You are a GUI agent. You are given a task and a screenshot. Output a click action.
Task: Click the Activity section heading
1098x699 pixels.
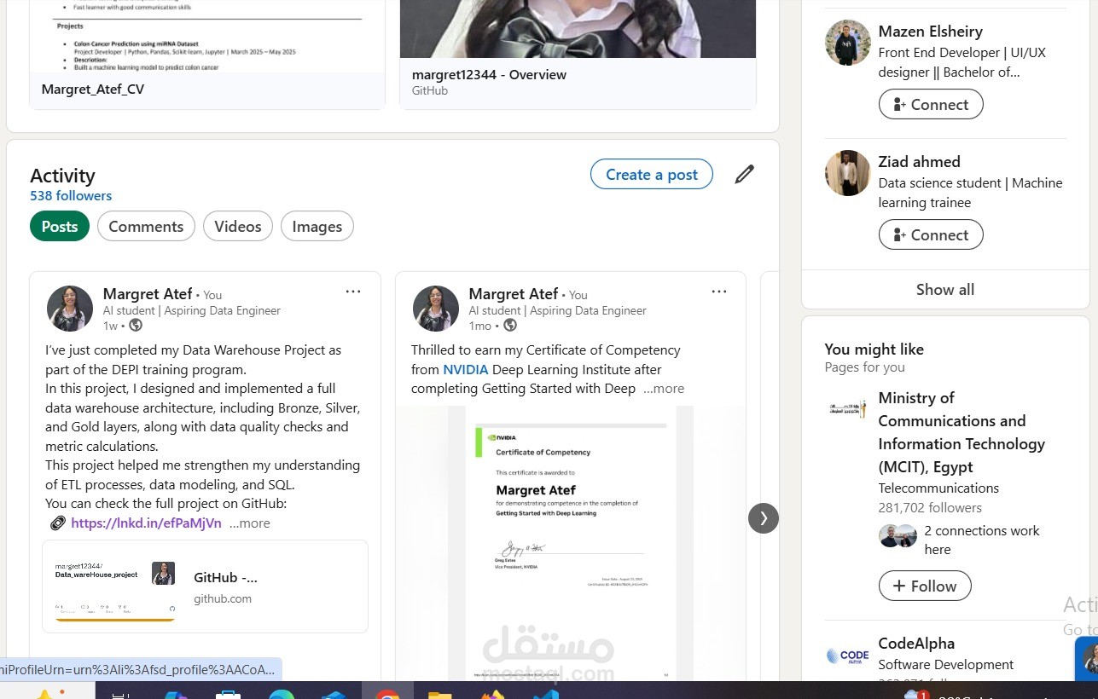coord(62,176)
